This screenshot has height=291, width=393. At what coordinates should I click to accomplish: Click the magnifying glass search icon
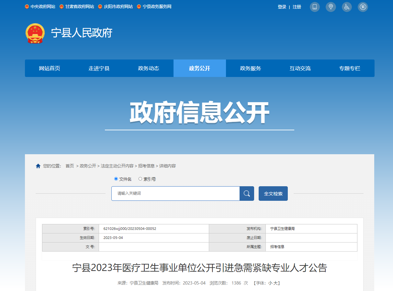click(247, 193)
